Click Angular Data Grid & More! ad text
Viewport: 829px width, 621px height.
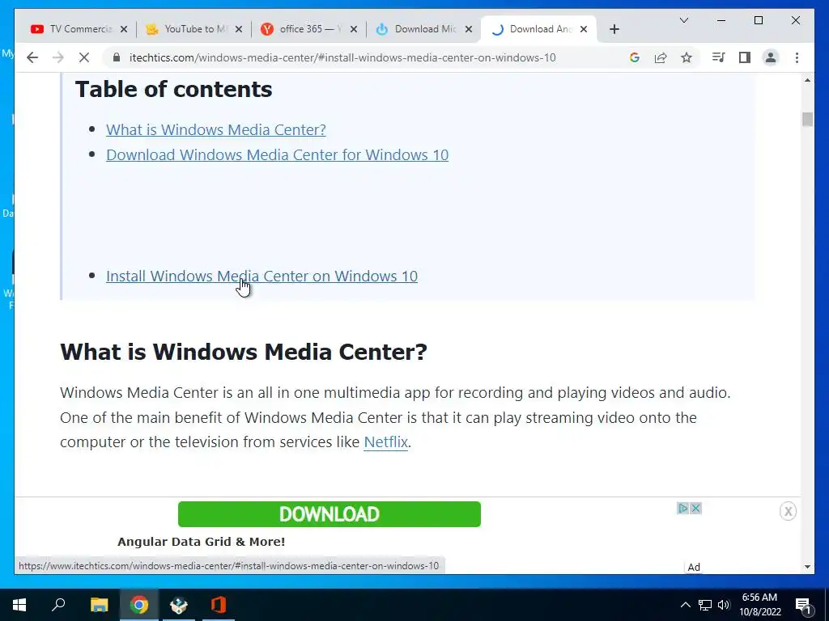(201, 542)
